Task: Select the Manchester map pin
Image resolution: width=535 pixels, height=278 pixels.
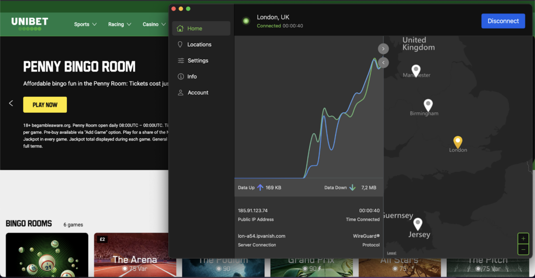Action: point(415,71)
